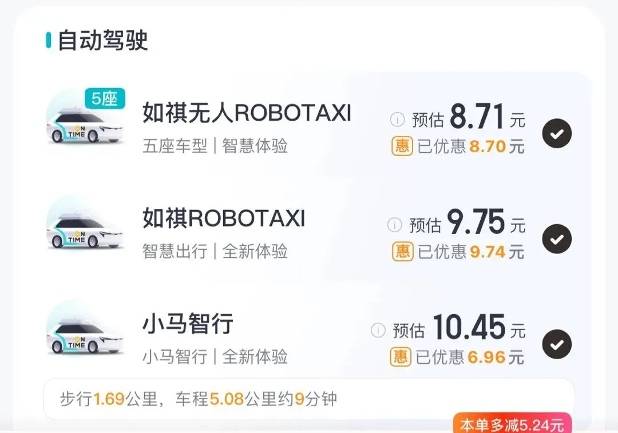This screenshot has height=433, width=618.
Task: Click info icon beside 8.71 estimate
Action: (x=397, y=120)
